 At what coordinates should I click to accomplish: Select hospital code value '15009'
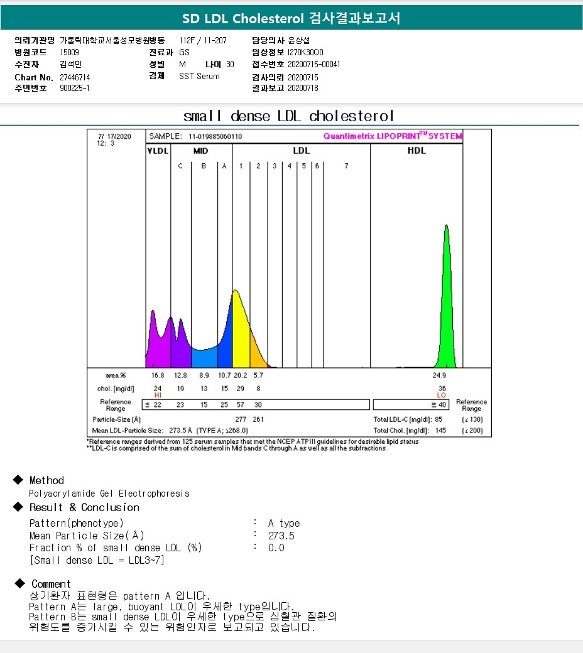69,52
